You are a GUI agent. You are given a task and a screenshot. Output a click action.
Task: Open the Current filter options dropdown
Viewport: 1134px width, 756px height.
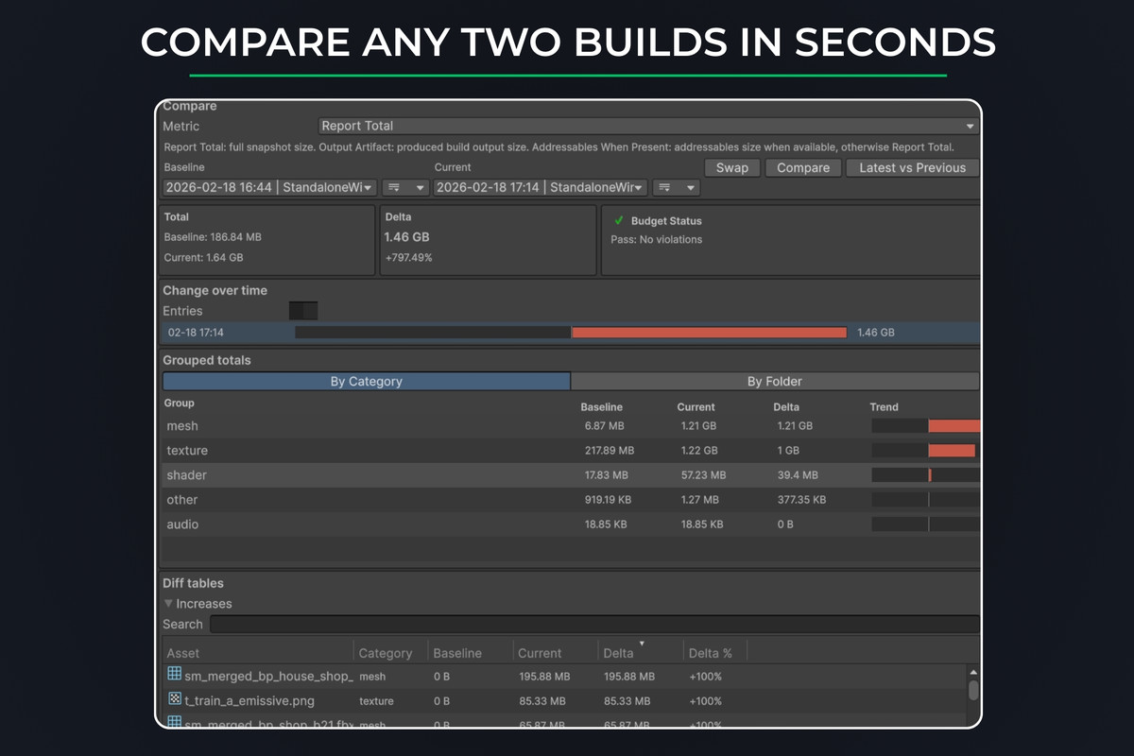[x=677, y=187]
